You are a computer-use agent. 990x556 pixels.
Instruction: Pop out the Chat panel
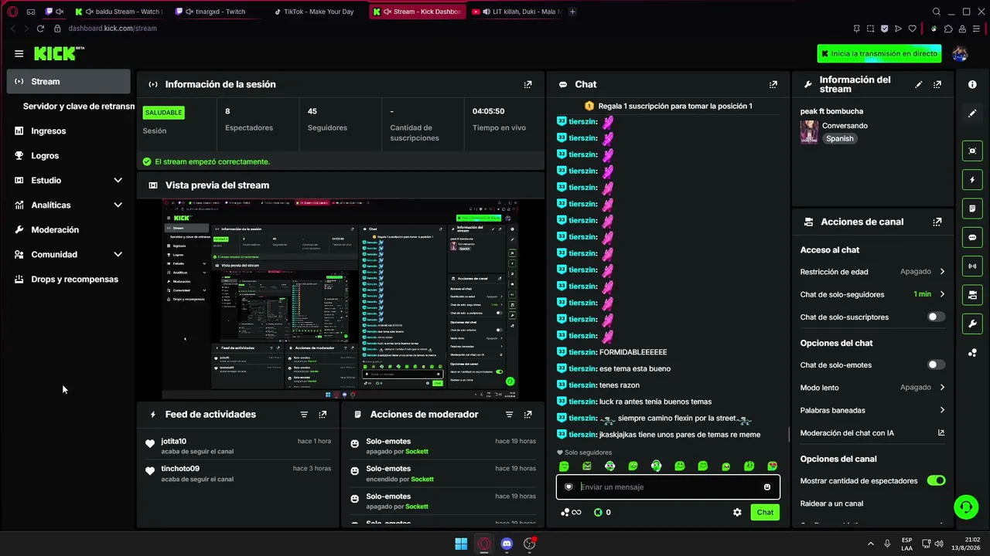click(x=773, y=84)
